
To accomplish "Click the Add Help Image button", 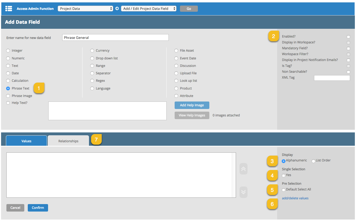I will click(x=192, y=105).
